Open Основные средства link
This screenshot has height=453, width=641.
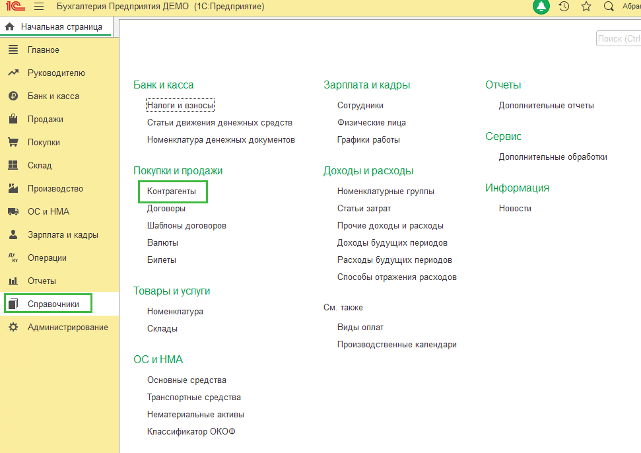point(186,380)
